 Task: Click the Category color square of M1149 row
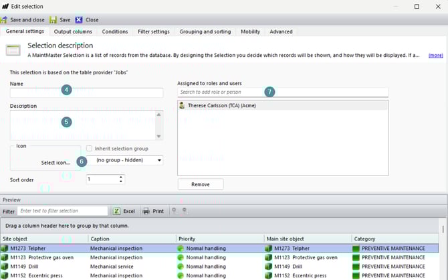click(356, 267)
